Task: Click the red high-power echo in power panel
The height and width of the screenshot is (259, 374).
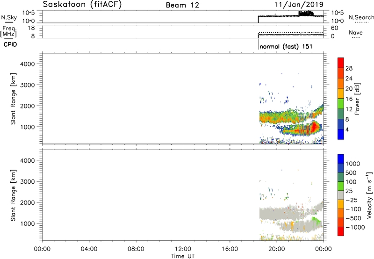Action: click(x=315, y=127)
